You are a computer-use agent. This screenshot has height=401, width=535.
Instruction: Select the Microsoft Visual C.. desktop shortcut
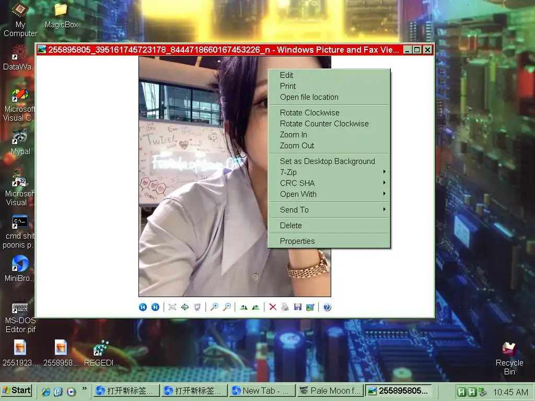pos(19,105)
